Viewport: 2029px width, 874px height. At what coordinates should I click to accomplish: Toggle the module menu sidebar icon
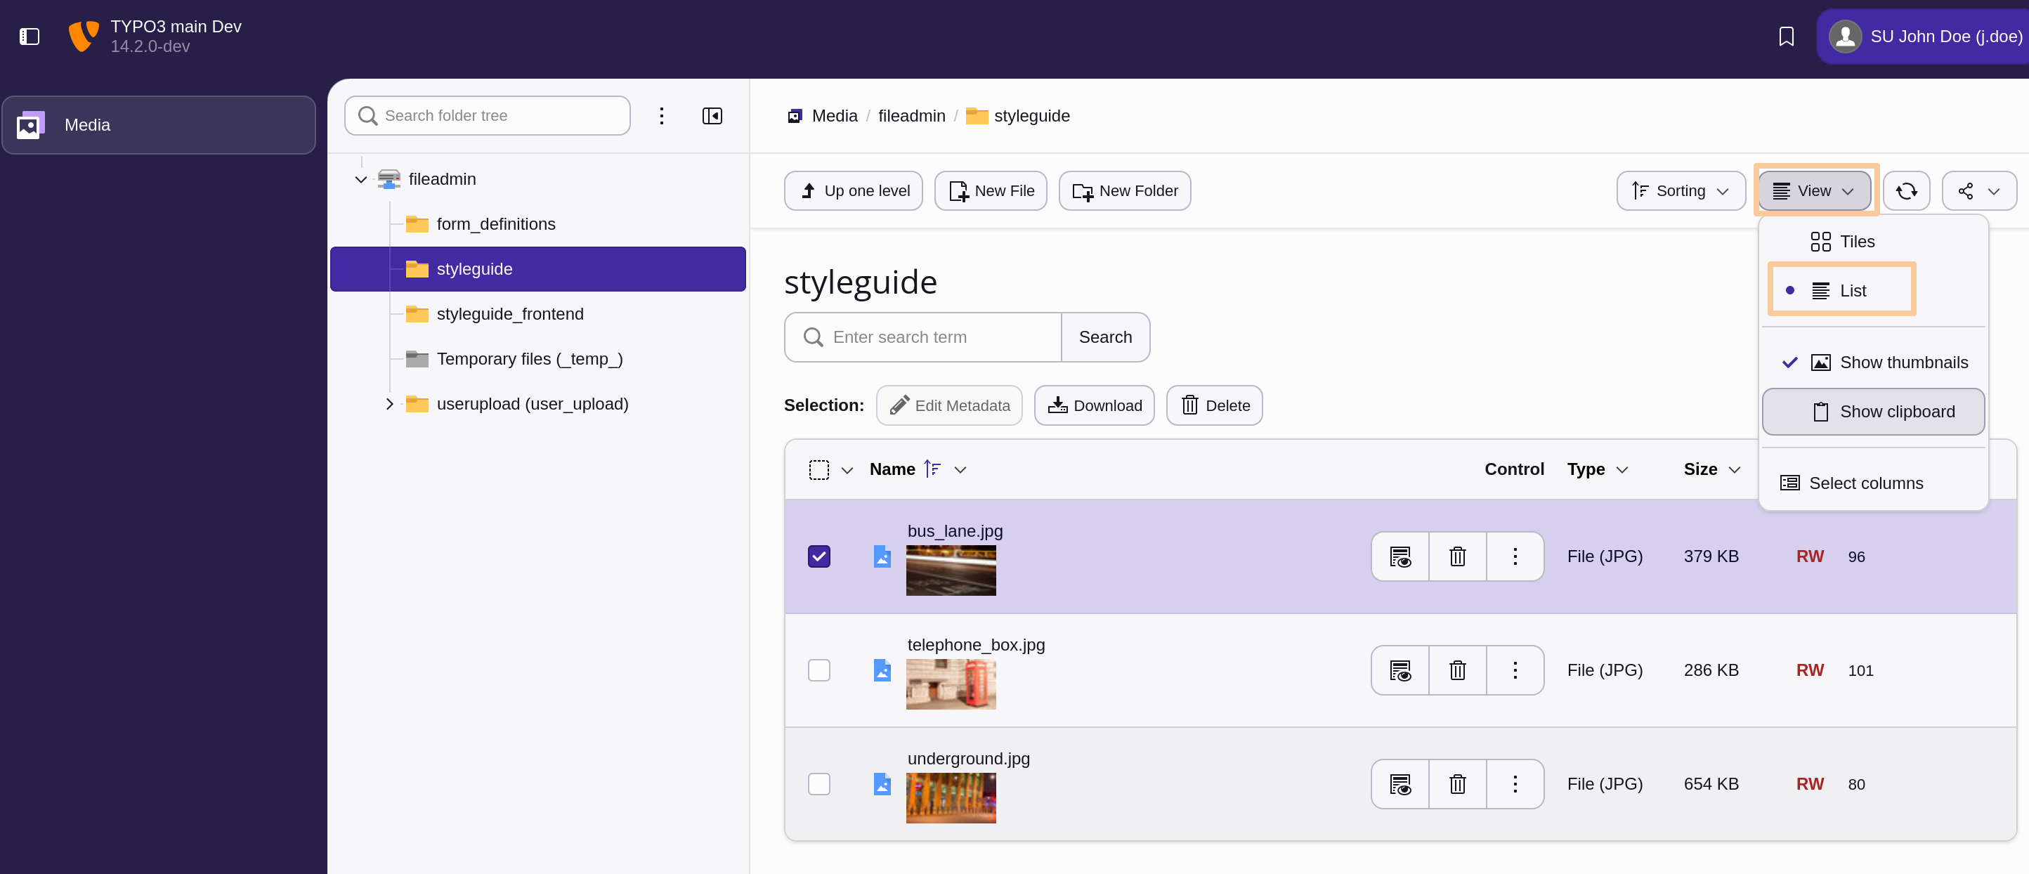coord(29,37)
